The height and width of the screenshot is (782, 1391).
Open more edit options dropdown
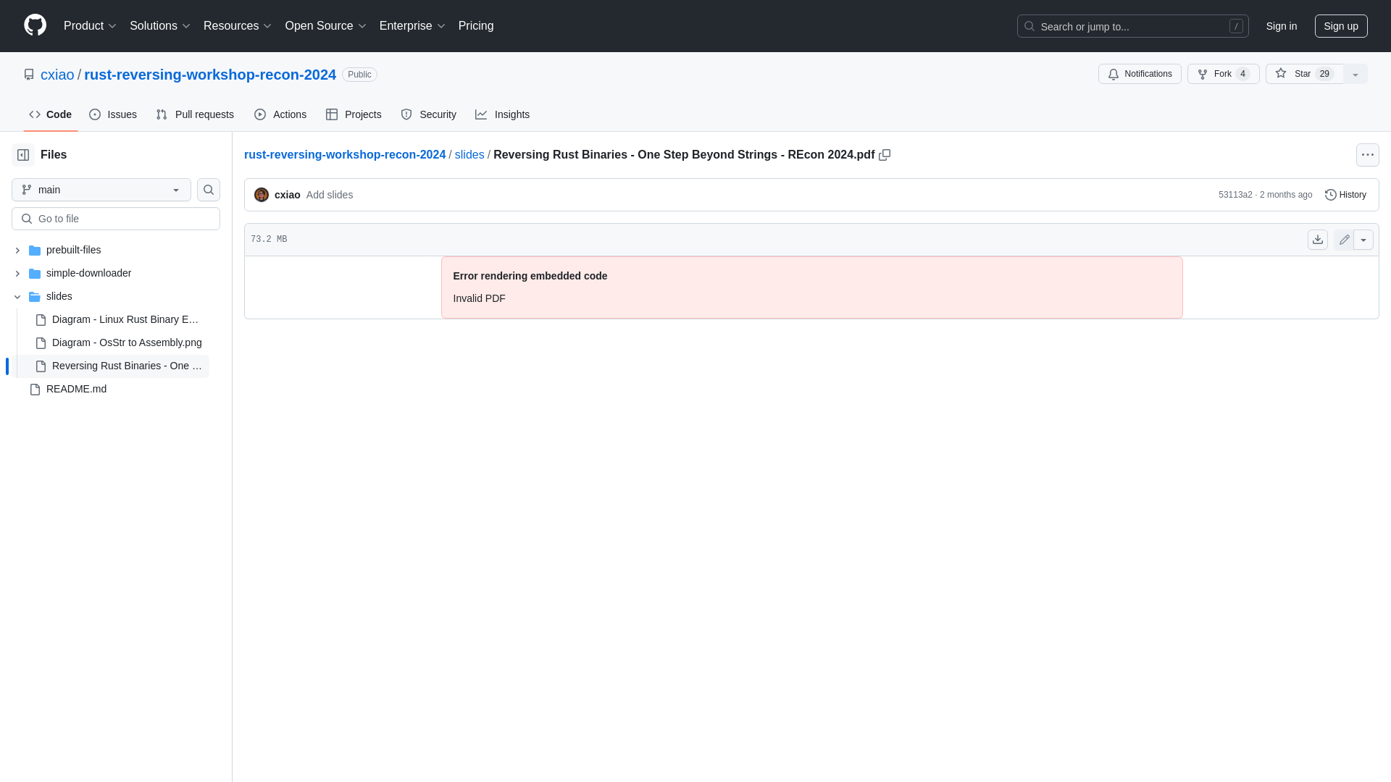pos(1363,240)
